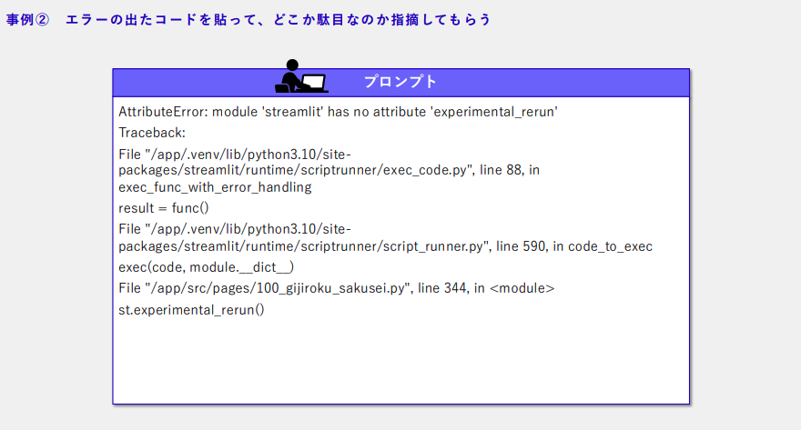801x430 pixels.
Task: Click the プロンプト header label
Action: click(400, 82)
